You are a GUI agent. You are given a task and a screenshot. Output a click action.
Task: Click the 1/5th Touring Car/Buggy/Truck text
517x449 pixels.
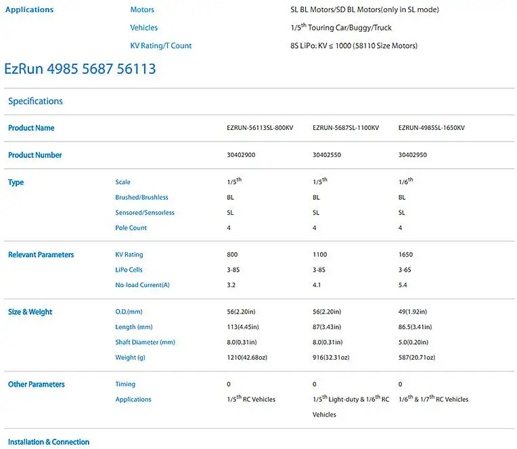pyautogui.click(x=341, y=27)
